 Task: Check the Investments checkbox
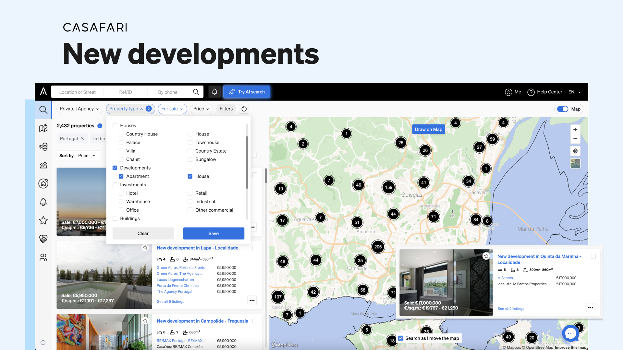pyautogui.click(x=115, y=185)
